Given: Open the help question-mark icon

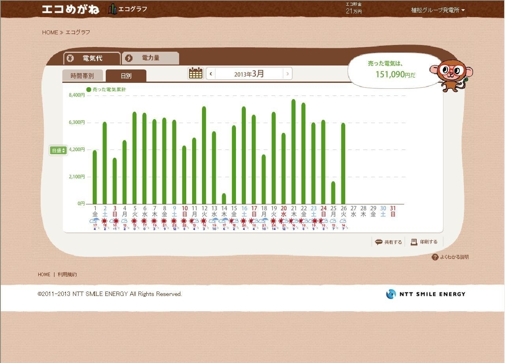Looking at the screenshot, I should pos(435,257).
